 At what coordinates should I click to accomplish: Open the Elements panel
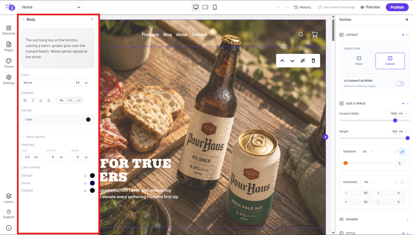point(9,30)
